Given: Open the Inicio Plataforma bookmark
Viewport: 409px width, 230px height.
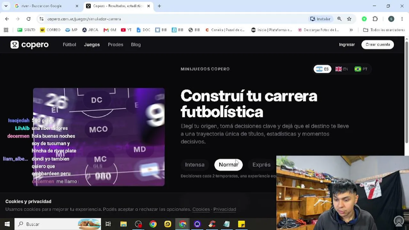Looking at the screenshot, I should coord(271,30).
